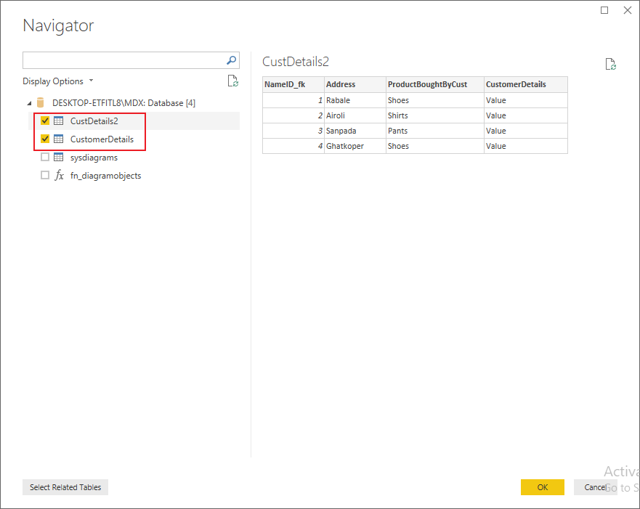Click the table icon beside CustDetails2

pos(58,121)
